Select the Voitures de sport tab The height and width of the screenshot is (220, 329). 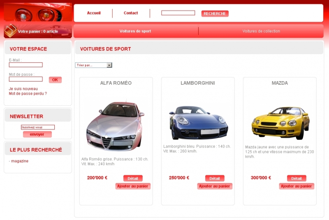(x=135, y=31)
